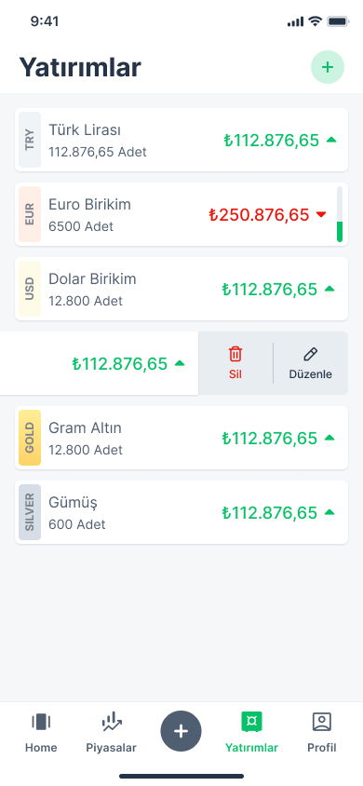
Task: Click the green progress bar on Euro card
Action: click(340, 232)
